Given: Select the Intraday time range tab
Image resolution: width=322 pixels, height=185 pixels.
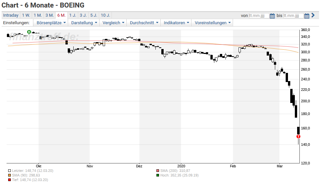Looking at the screenshot, I should tap(11, 15).
